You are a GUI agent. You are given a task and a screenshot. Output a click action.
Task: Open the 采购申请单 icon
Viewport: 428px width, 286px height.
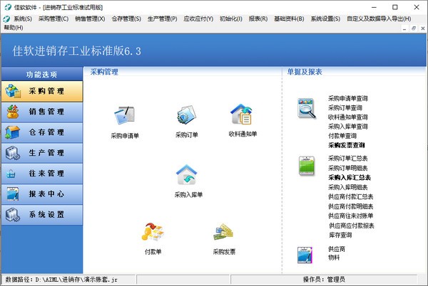[x=124, y=115]
